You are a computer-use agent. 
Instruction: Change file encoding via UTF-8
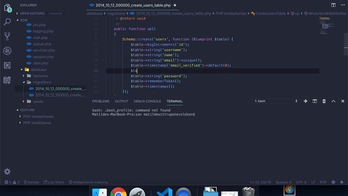tap(301, 182)
